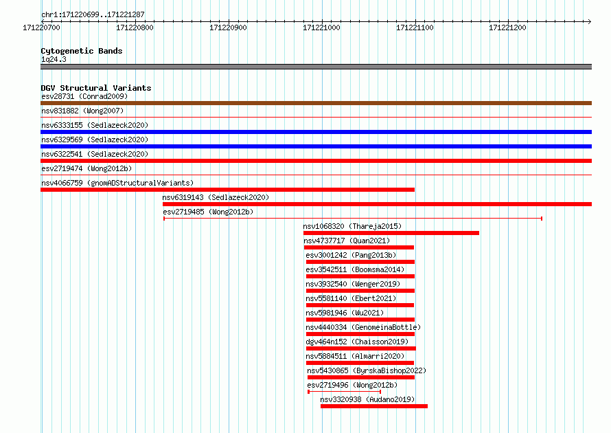Click nsv4737717 (Quan2021) label

pyautogui.click(x=347, y=241)
